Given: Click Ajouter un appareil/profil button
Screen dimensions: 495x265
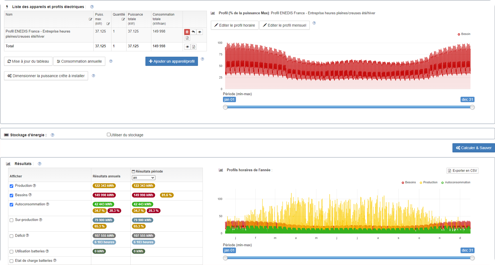Looking at the screenshot, I should 172,61.
